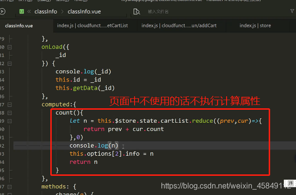Click the '$store' token in code
The height and width of the screenshot is (195, 296).
pos(125,121)
